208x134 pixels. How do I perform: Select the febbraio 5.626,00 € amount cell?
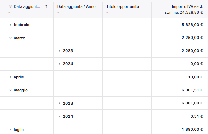pos(179,25)
